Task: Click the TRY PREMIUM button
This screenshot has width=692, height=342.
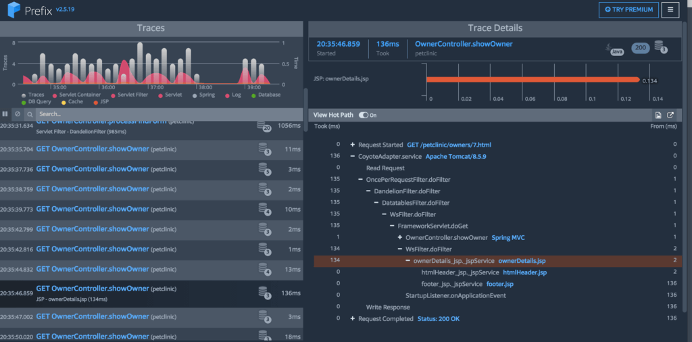Action: coord(628,9)
